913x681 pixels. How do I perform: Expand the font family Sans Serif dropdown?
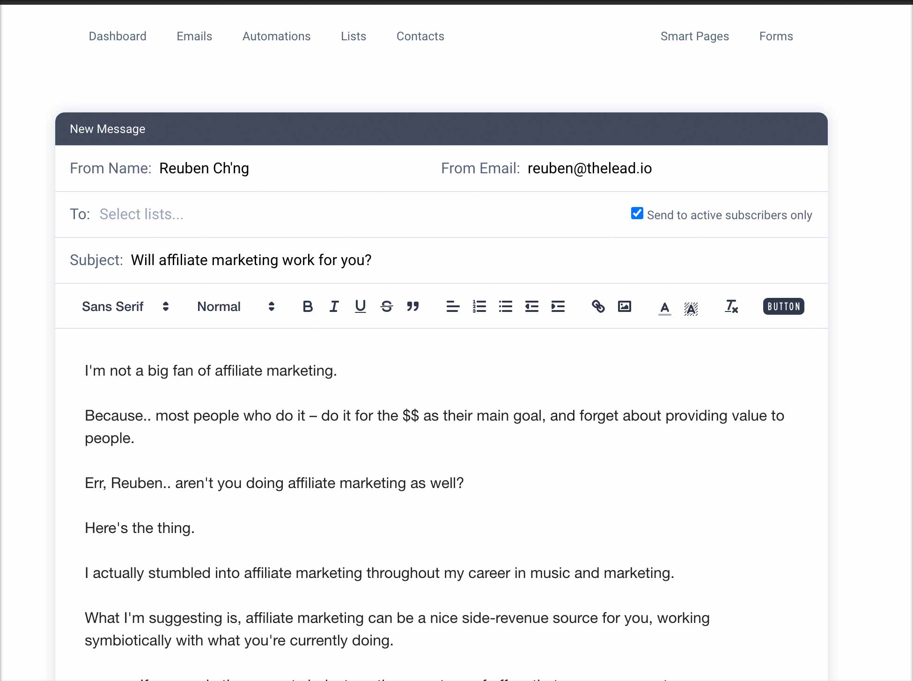tap(125, 306)
